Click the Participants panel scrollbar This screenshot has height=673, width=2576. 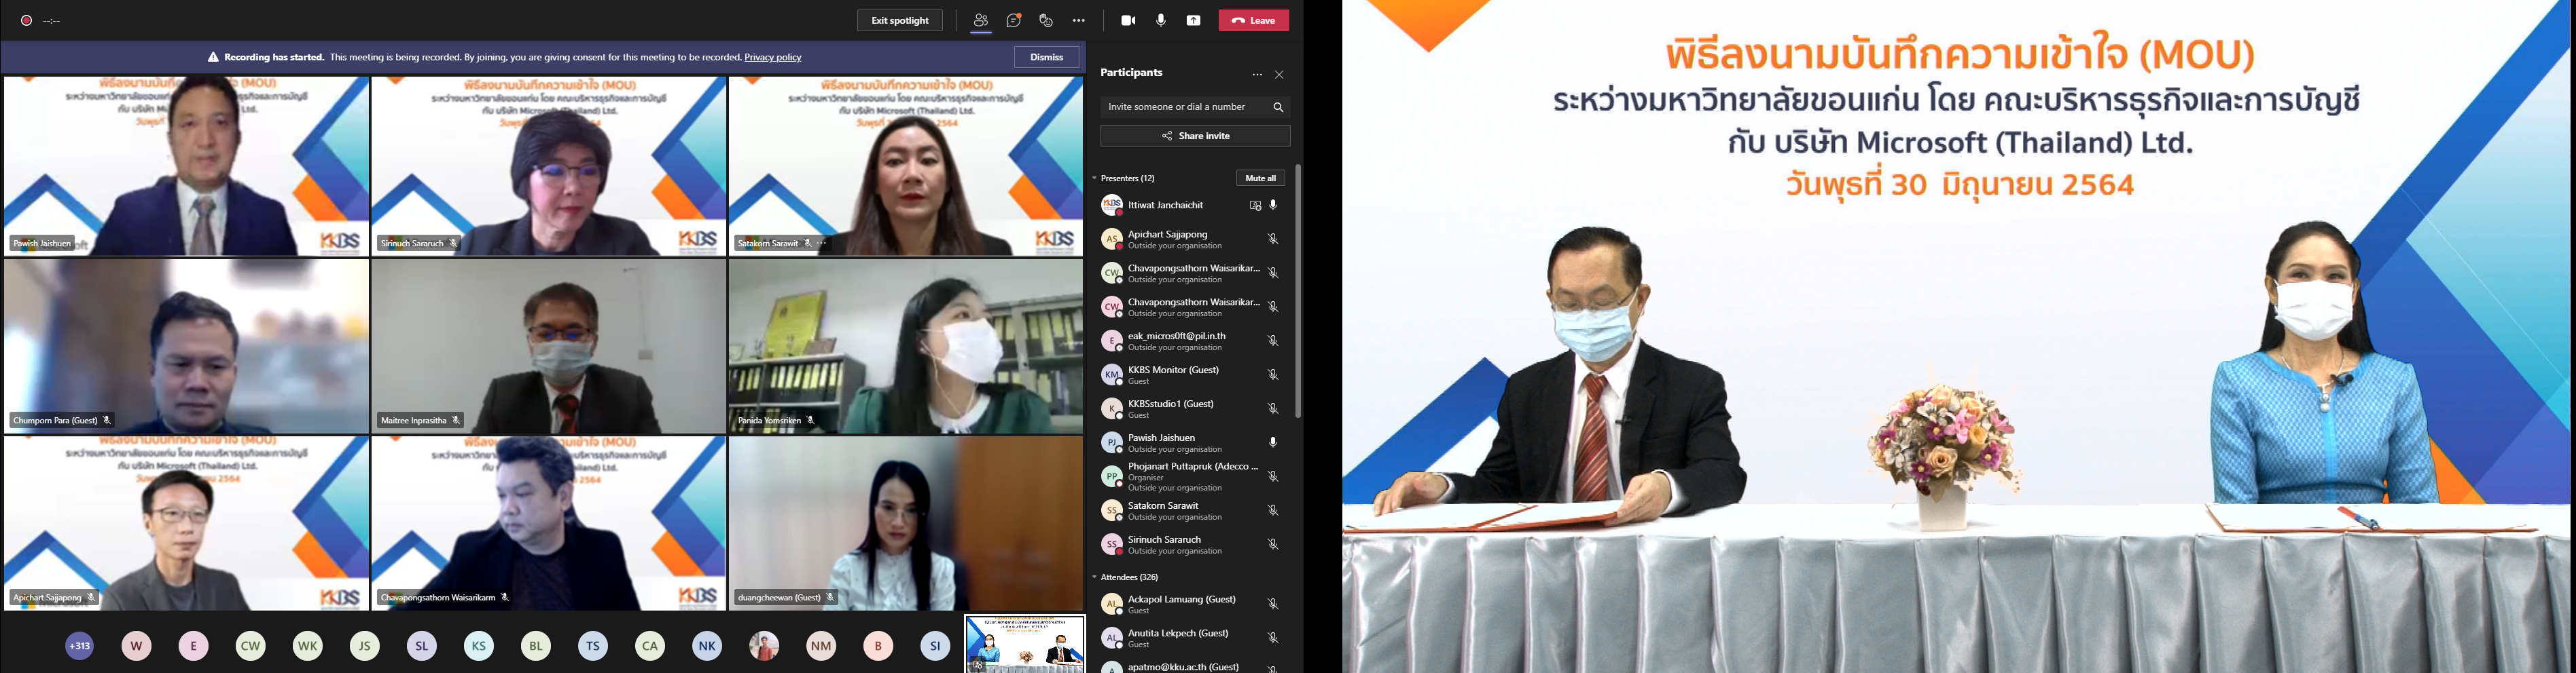coord(1298,290)
